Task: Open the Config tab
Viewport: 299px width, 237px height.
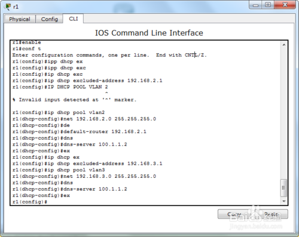Action: pyautogui.click(x=49, y=19)
